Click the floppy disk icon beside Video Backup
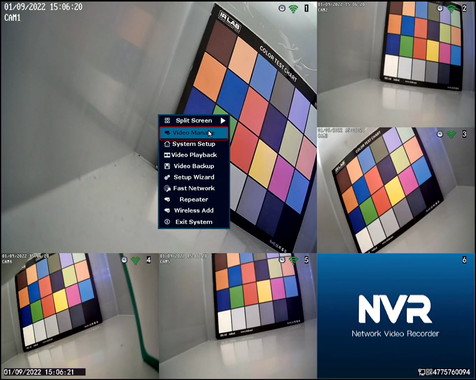The height and width of the screenshot is (380, 476). tap(167, 166)
